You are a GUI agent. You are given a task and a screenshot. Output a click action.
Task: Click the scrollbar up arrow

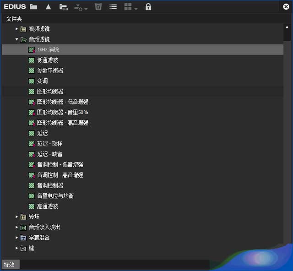click(287, 27)
